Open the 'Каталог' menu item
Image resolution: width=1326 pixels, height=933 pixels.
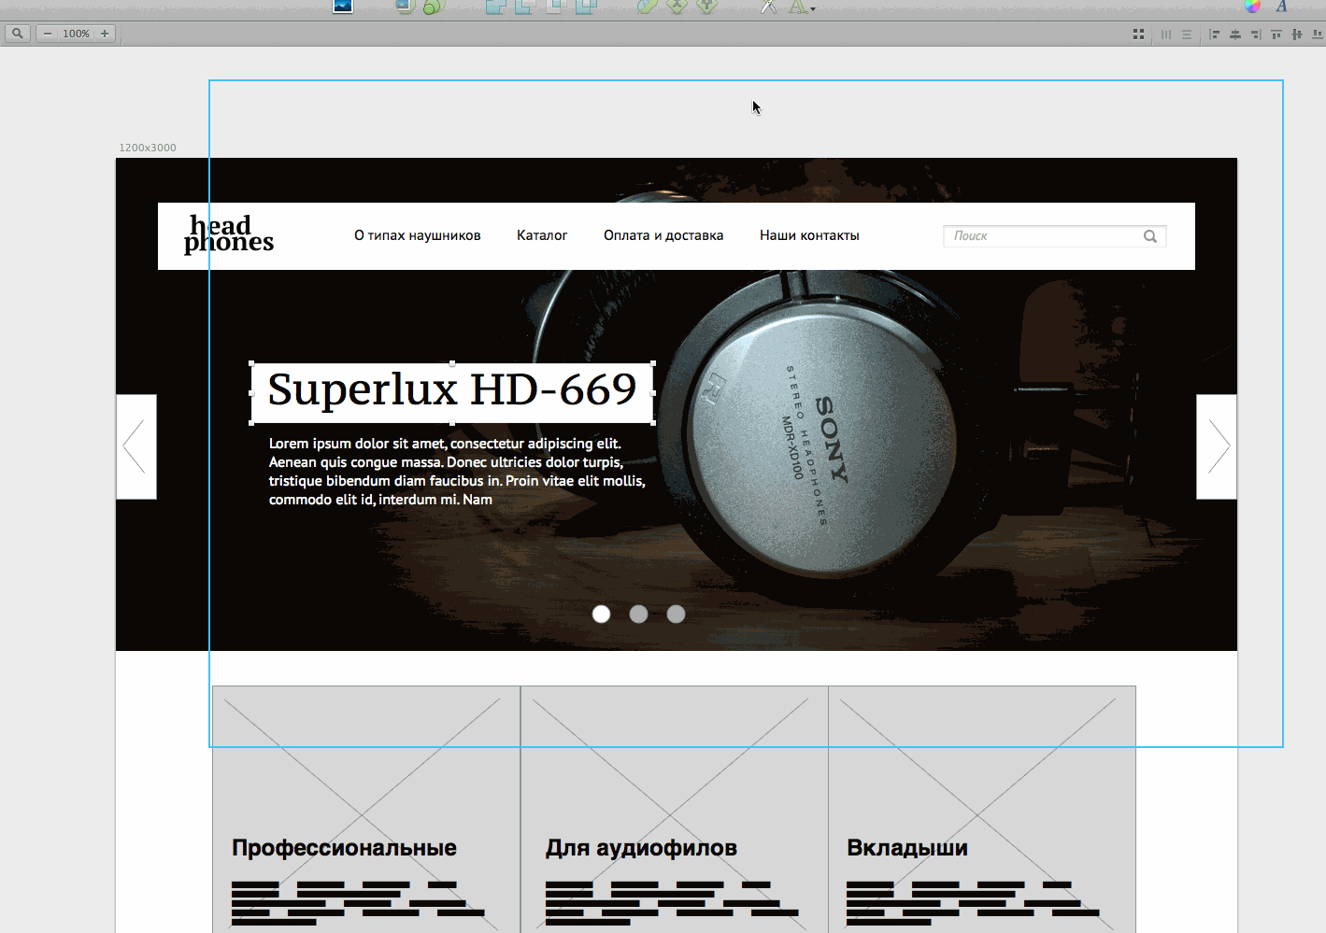click(x=542, y=235)
